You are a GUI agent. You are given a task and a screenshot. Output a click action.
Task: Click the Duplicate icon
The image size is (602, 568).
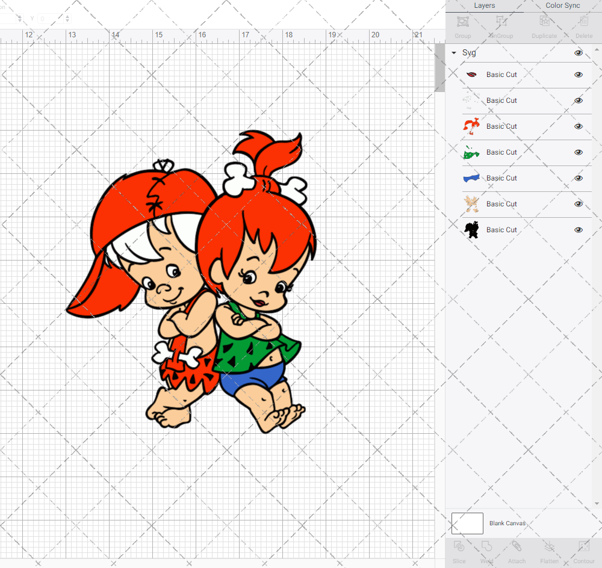[544, 22]
